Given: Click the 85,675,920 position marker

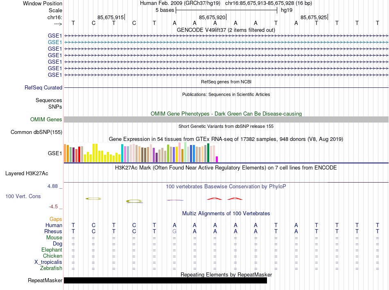Looking at the screenshot, I should pyautogui.click(x=212, y=17).
